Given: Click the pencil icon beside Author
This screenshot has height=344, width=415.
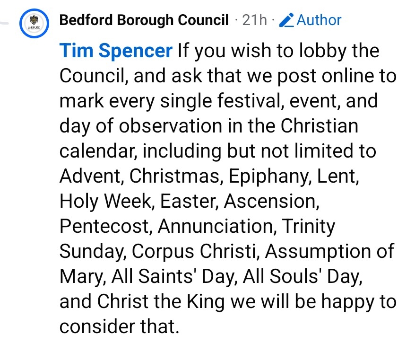Looking at the screenshot, I should click(x=286, y=20).
